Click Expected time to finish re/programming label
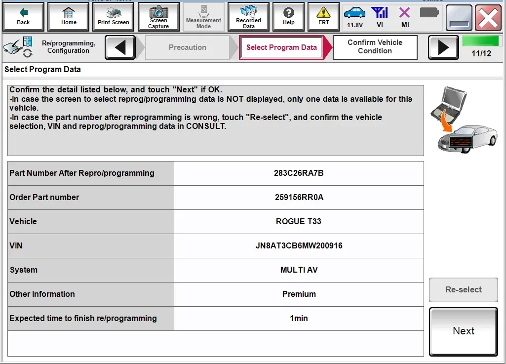This screenshot has width=506, height=364. point(91,319)
